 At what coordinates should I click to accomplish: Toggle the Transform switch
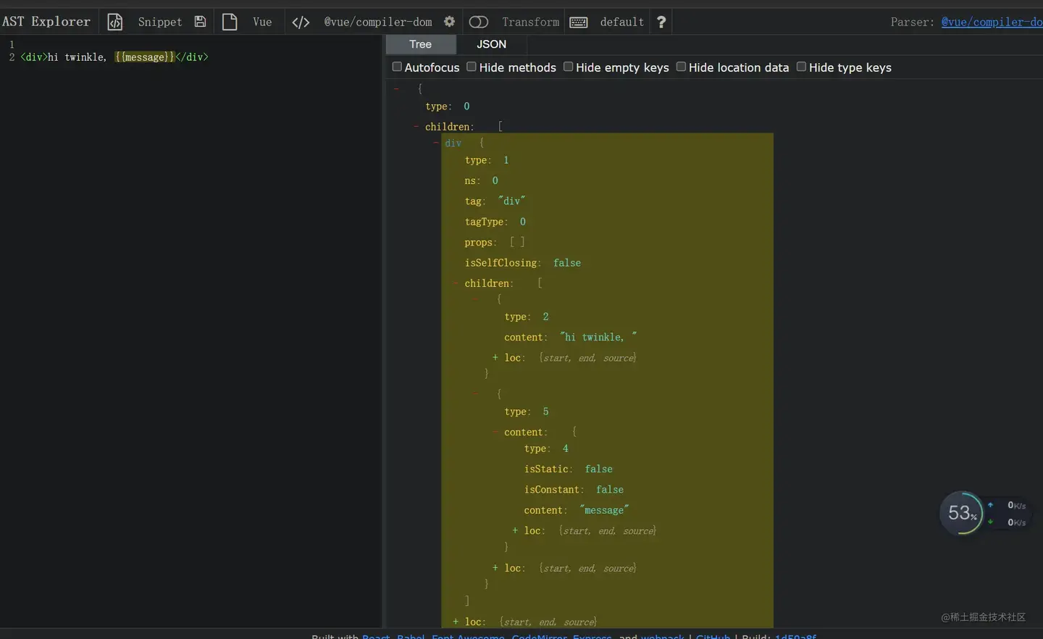[479, 22]
